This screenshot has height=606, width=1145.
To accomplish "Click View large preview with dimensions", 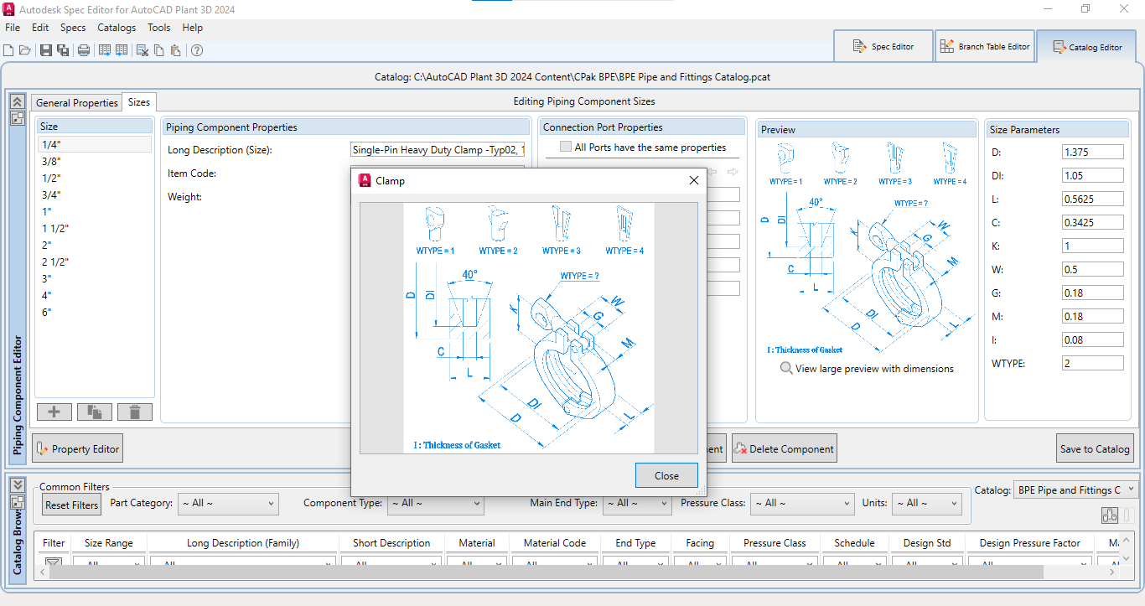I will (x=874, y=368).
